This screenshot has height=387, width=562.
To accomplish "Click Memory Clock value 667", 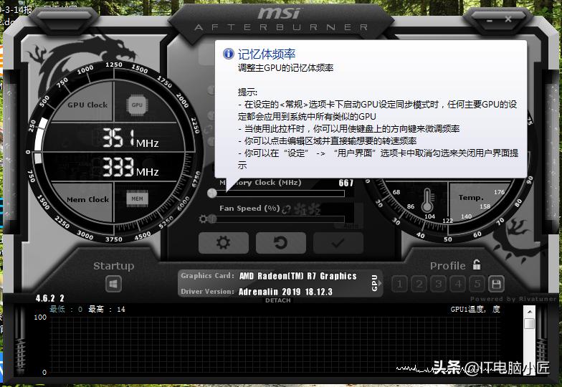I will click(346, 183).
